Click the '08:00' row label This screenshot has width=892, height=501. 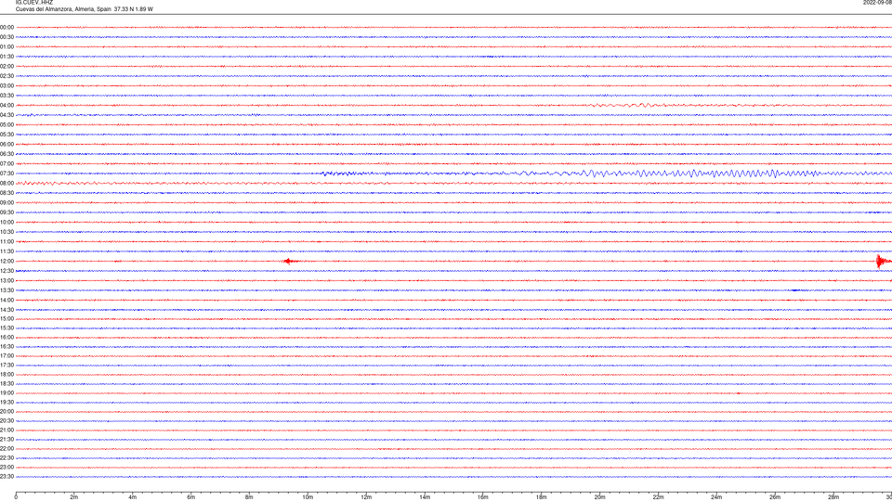click(x=7, y=183)
